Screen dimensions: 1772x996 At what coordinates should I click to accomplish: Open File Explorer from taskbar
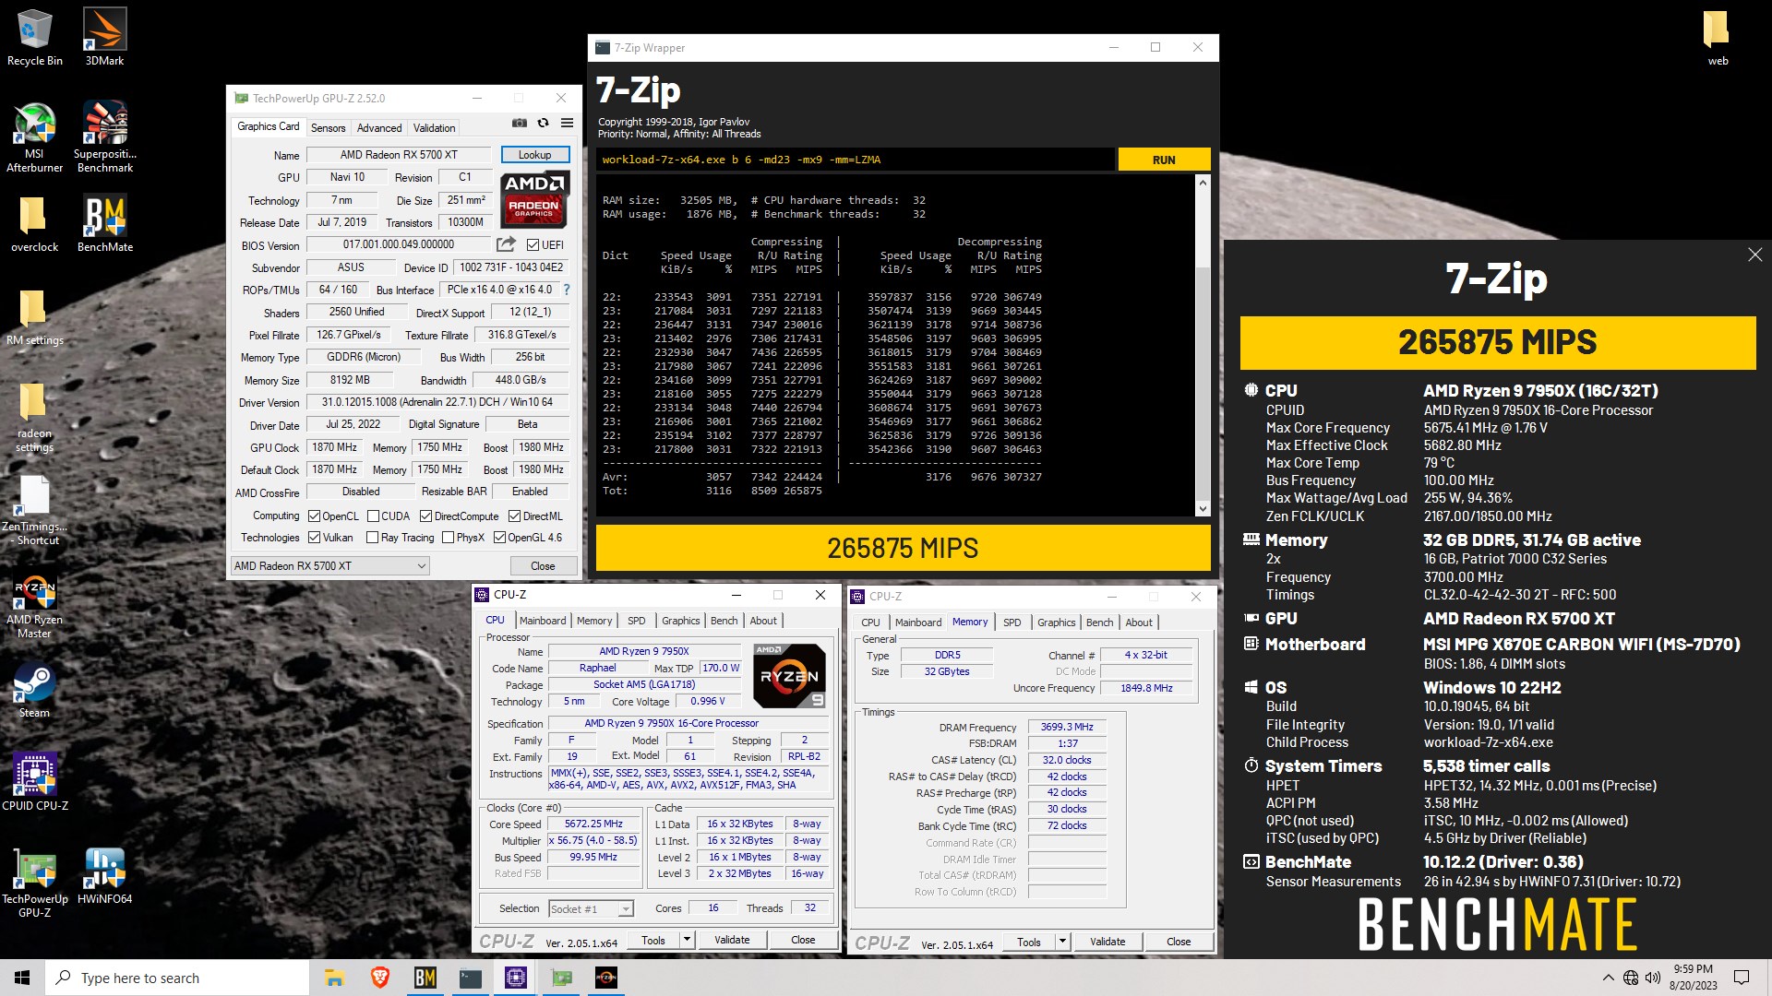click(x=334, y=978)
